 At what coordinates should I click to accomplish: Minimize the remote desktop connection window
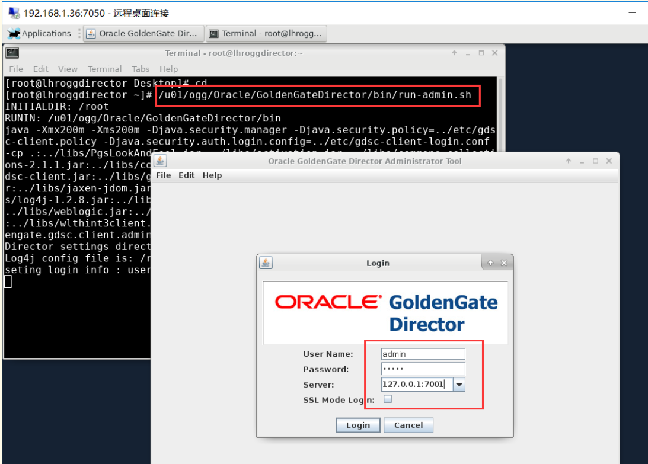click(x=632, y=13)
